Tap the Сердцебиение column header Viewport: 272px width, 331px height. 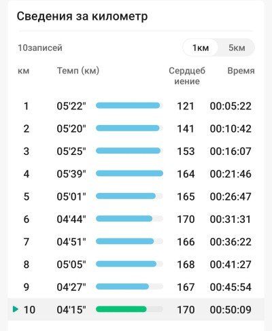pyautogui.click(x=187, y=76)
